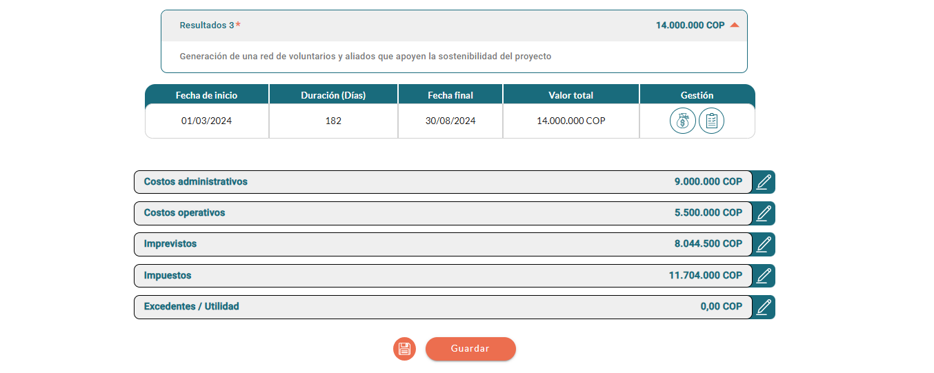This screenshot has height=373, width=934.
Task: Select the 01/03/2024 start date cell
Action: click(x=206, y=121)
